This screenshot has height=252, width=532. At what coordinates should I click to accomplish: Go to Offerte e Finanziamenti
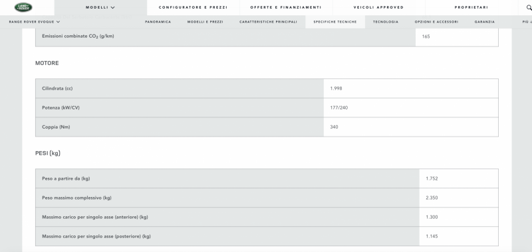coord(286,7)
